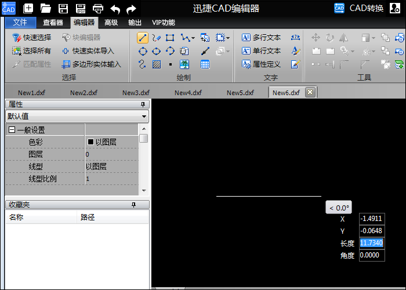Image resolution: width=406 pixels, height=290 pixels.
Task: Click the 属性定义 button
Action: (x=261, y=64)
